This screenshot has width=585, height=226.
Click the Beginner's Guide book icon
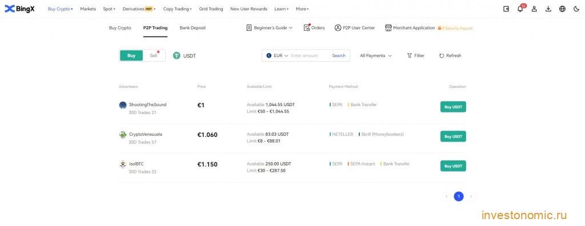(249, 27)
